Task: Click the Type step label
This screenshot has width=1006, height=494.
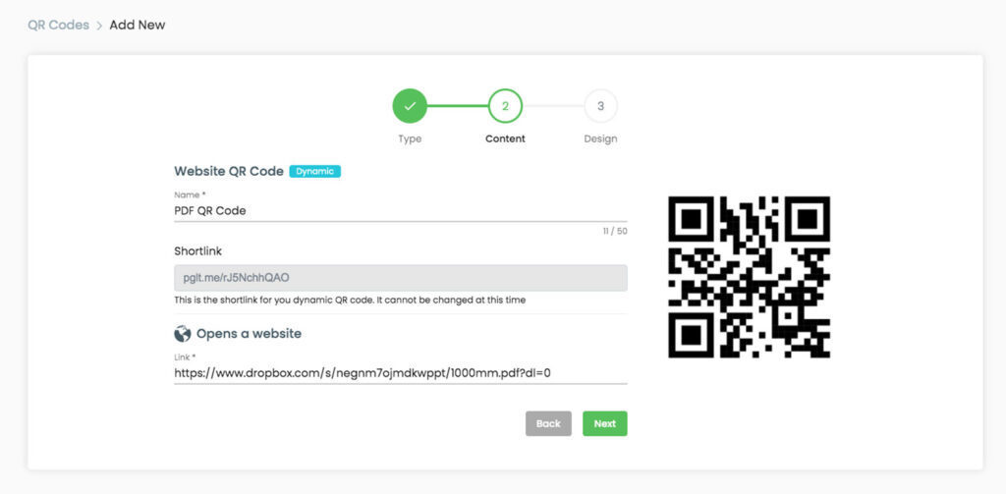Action: tap(410, 138)
